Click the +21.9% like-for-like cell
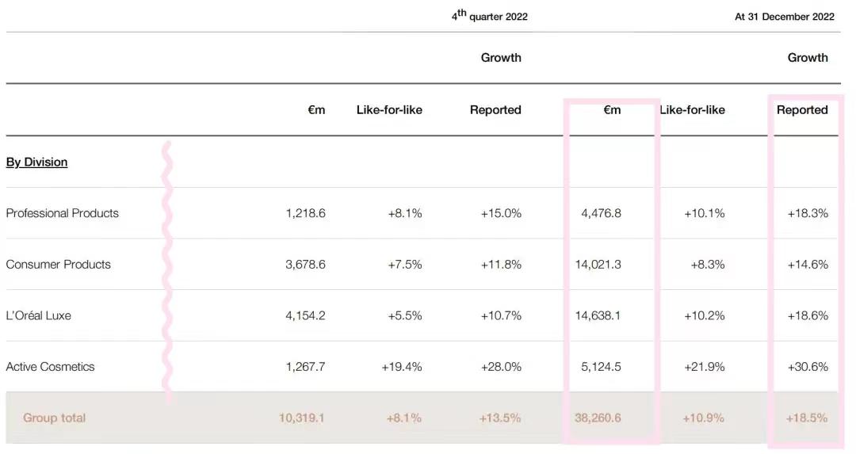 pyautogui.click(x=705, y=367)
